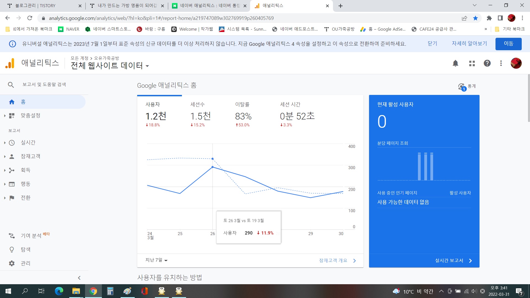Select the 세션 시간 metric tab
Screen dimensions: 530x298
[x=298, y=115]
